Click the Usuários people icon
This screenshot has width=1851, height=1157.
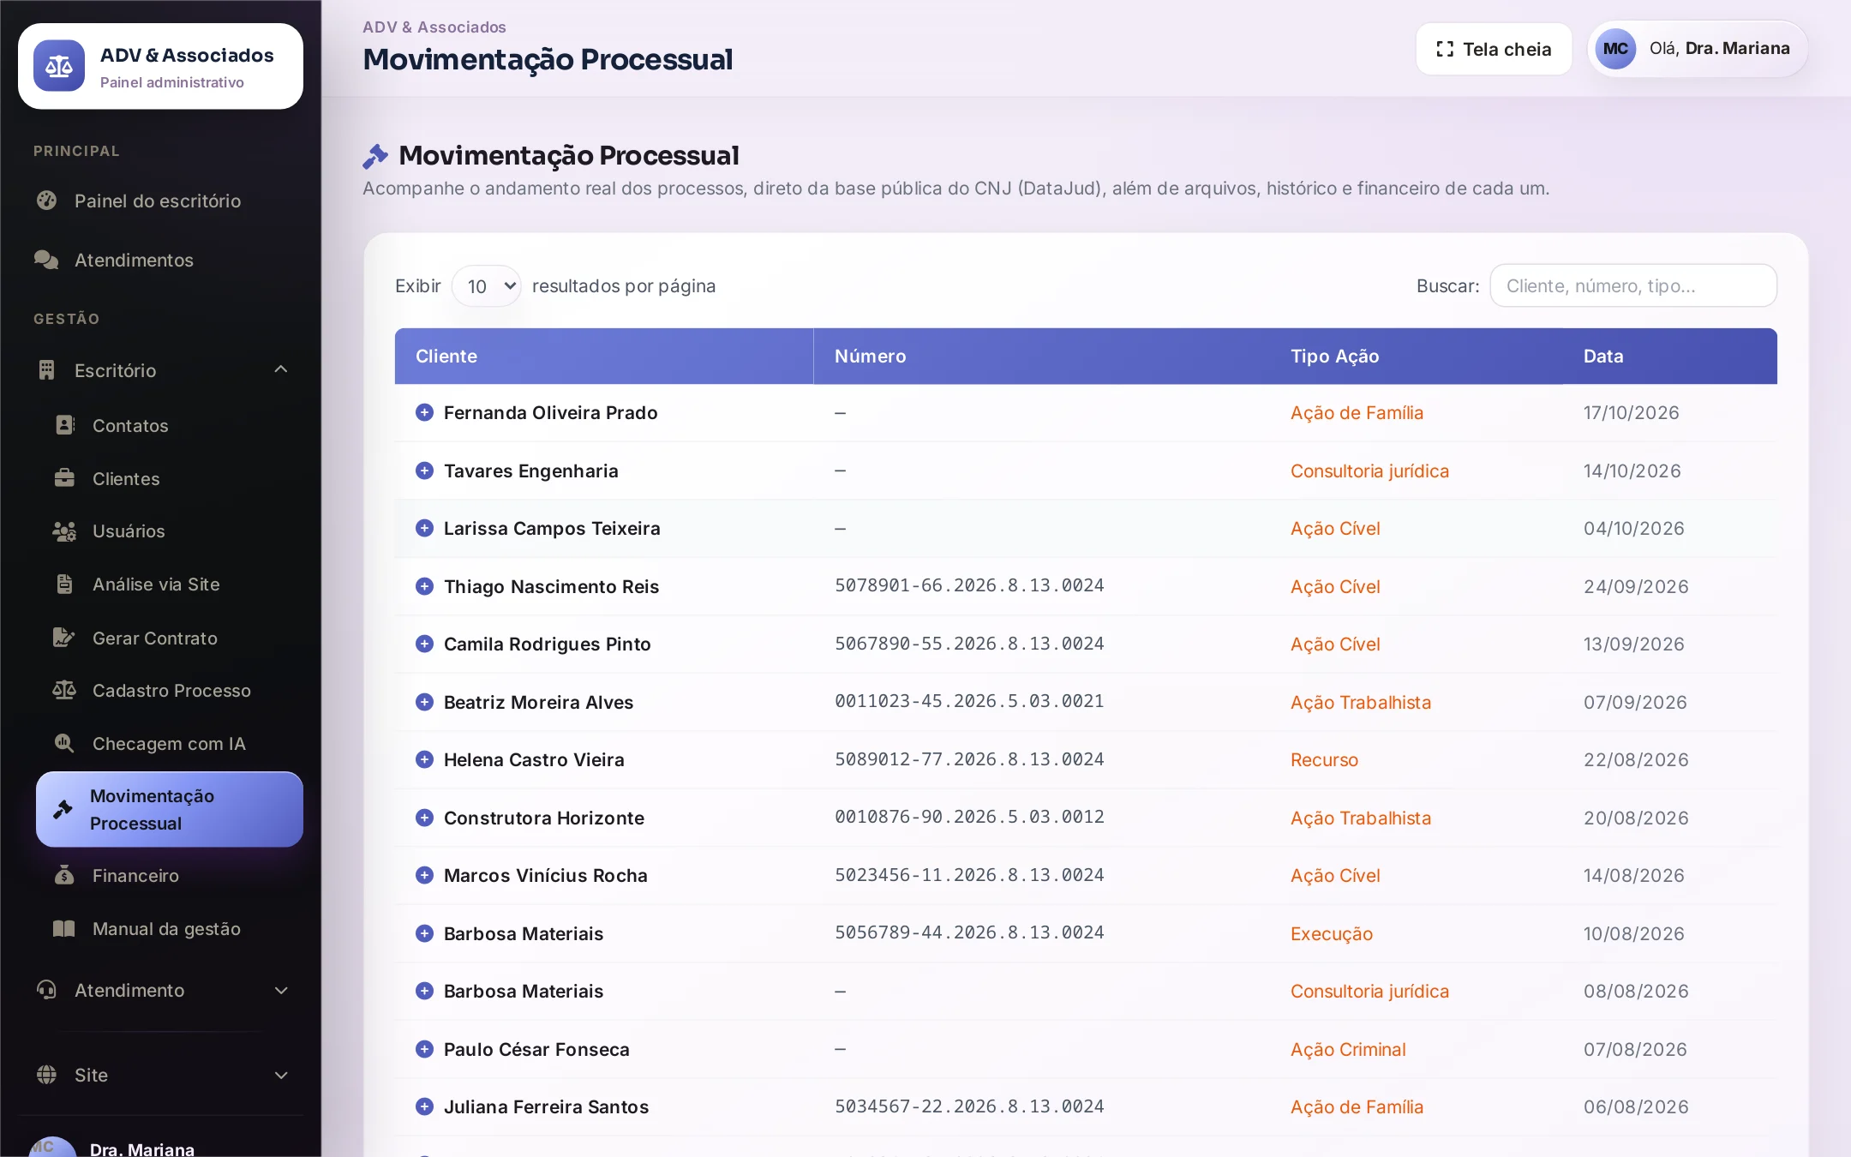point(65,531)
